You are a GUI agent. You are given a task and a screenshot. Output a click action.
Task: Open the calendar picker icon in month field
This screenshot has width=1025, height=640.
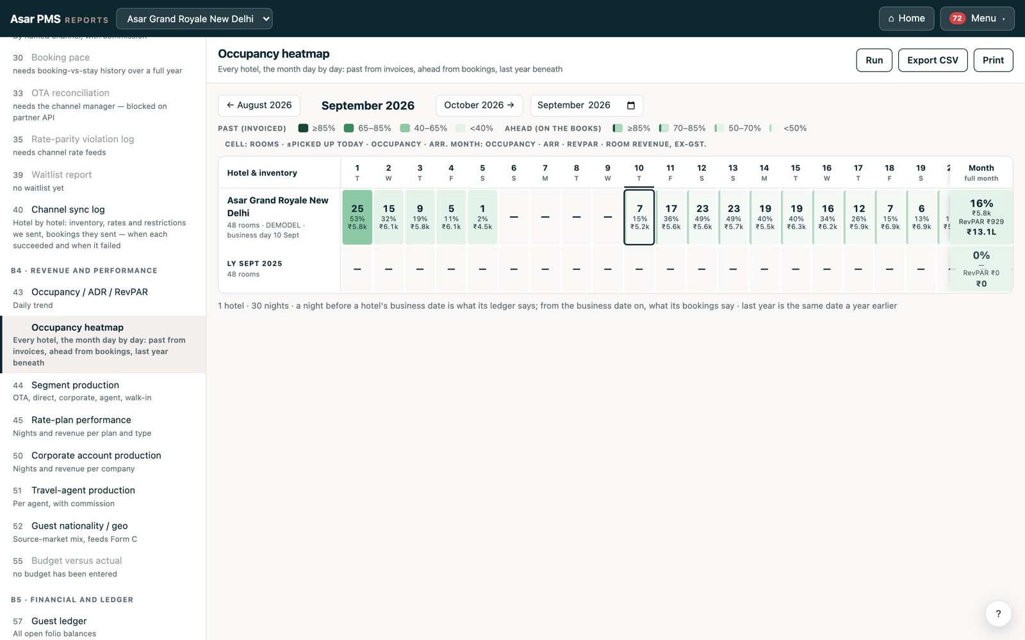[x=631, y=106]
